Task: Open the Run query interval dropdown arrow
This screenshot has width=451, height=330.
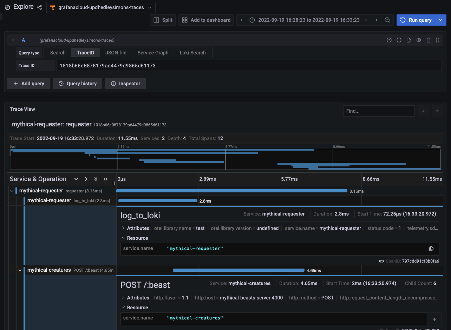Action: (x=440, y=20)
